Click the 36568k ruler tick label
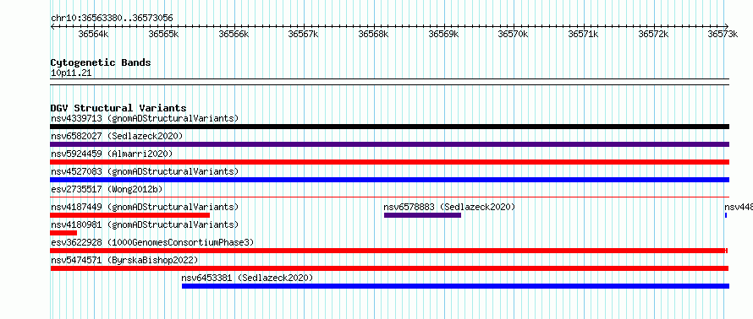The image size is (753, 319). tap(374, 34)
